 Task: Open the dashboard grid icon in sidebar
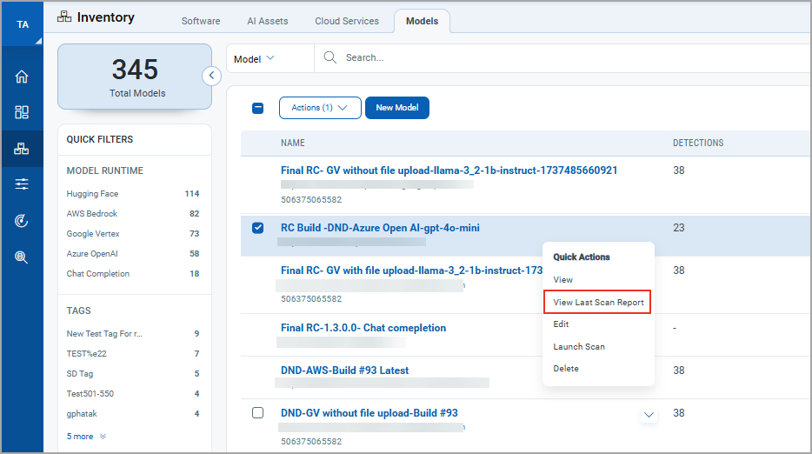point(22,112)
